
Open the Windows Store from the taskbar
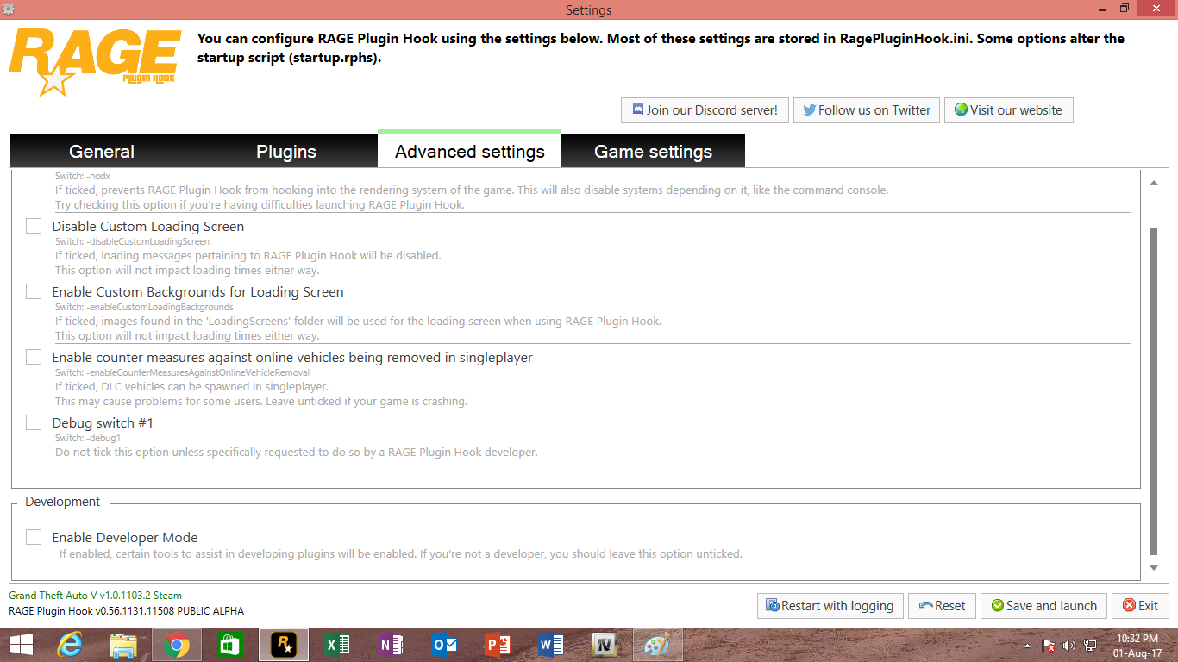point(230,645)
